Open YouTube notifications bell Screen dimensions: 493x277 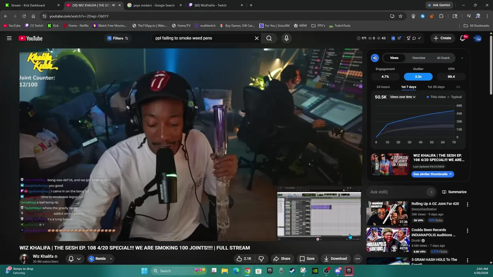[463, 38]
